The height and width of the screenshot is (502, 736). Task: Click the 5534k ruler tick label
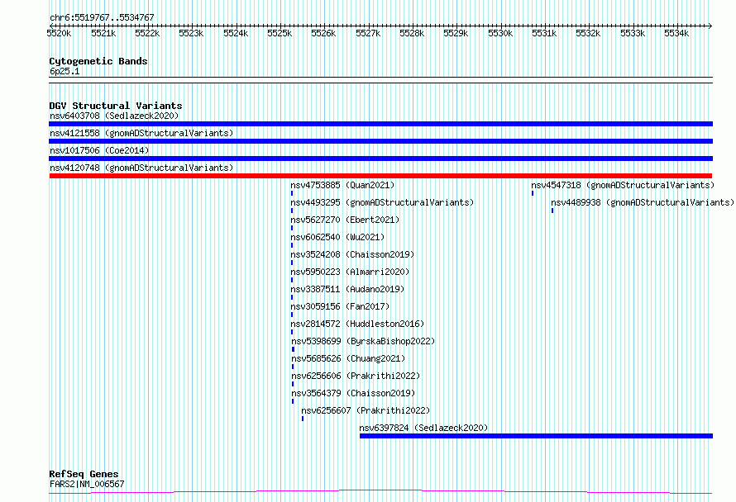click(x=676, y=33)
